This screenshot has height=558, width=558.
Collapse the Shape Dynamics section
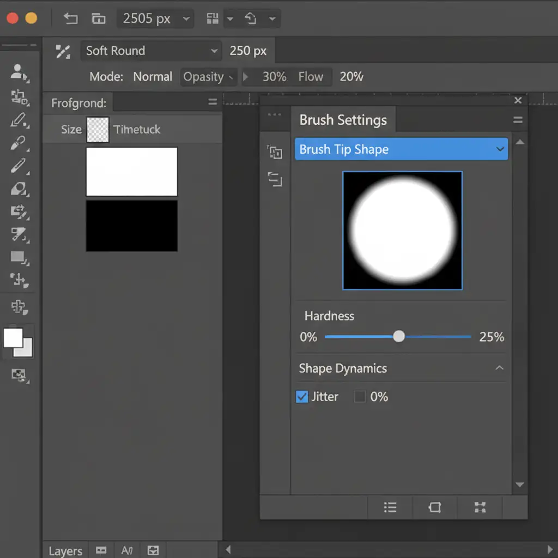click(x=499, y=368)
